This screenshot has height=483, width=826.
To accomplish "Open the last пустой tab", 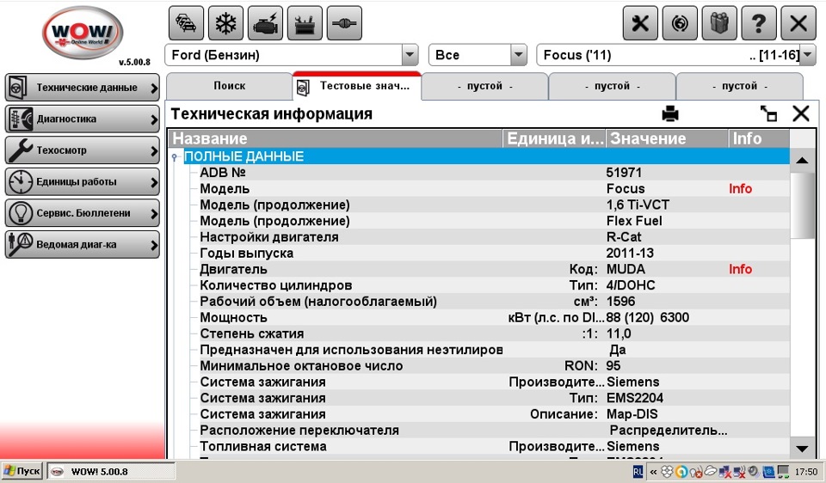I will (x=740, y=86).
